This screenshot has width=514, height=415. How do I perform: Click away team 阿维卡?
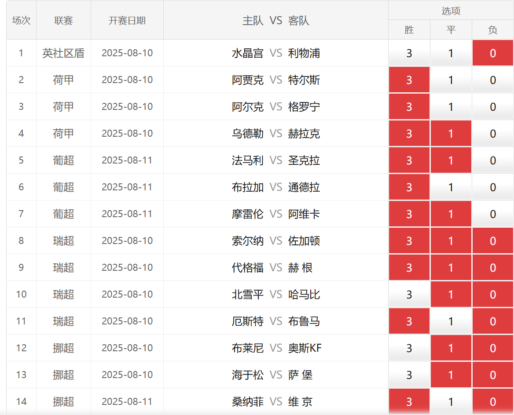pyautogui.click(x=304, y=214)
